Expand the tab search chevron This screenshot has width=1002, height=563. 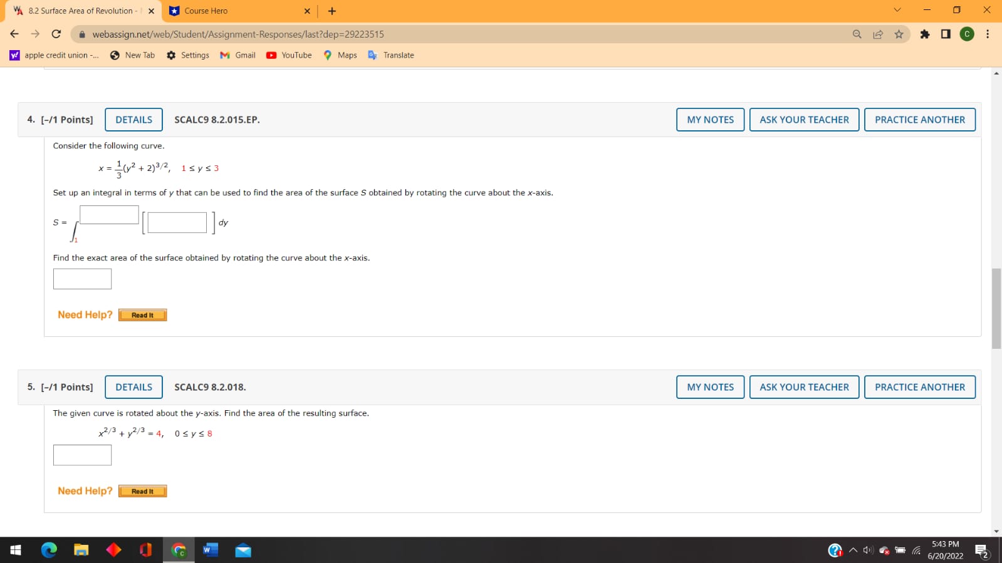897,10
